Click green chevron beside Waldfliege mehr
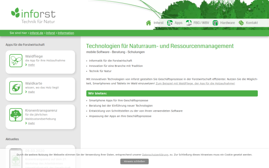The width and height of the screenshot is (269, 168). [x=26, y=65]
